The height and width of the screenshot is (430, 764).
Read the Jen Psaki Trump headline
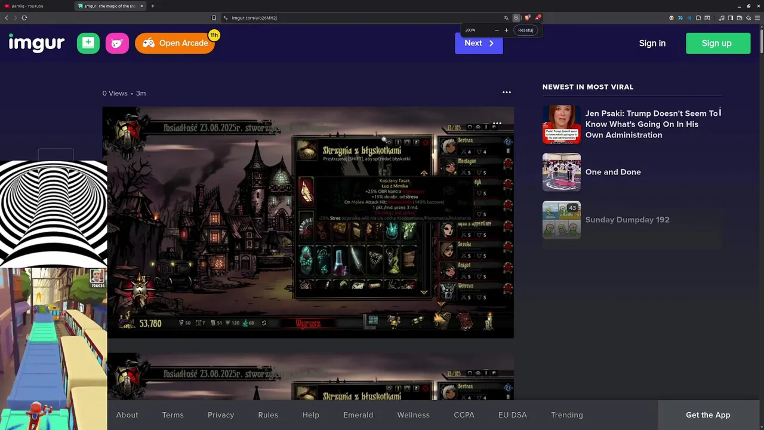click(651, 124)
